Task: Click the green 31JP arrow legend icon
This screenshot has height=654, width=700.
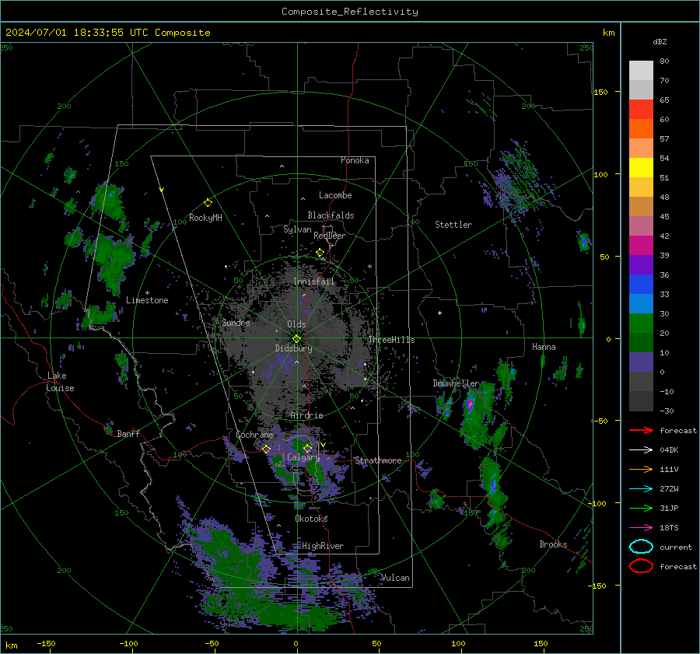Action: [641, 508]
